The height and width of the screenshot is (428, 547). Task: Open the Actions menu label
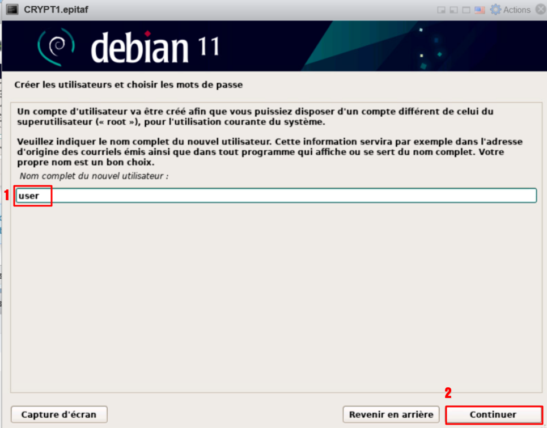coord(516,10)
